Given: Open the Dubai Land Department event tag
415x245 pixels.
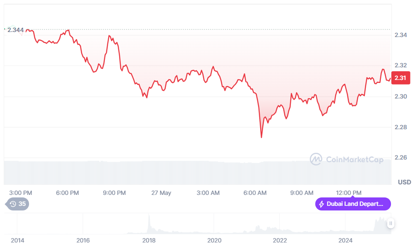Looking at the screenshot, I should tap(353, 204).
